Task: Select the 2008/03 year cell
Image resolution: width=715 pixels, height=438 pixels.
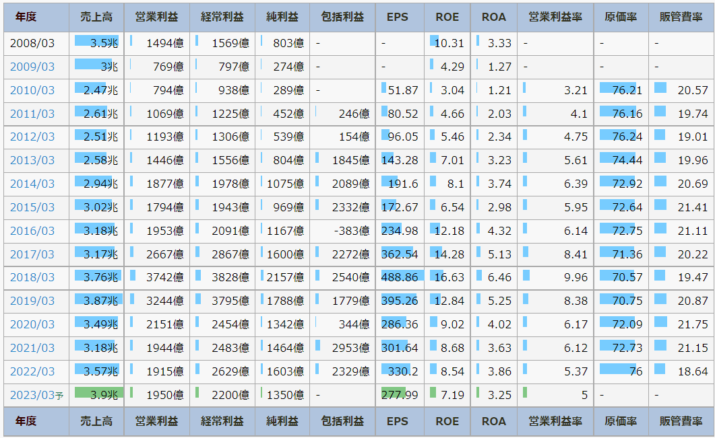Action: [36, 44]
